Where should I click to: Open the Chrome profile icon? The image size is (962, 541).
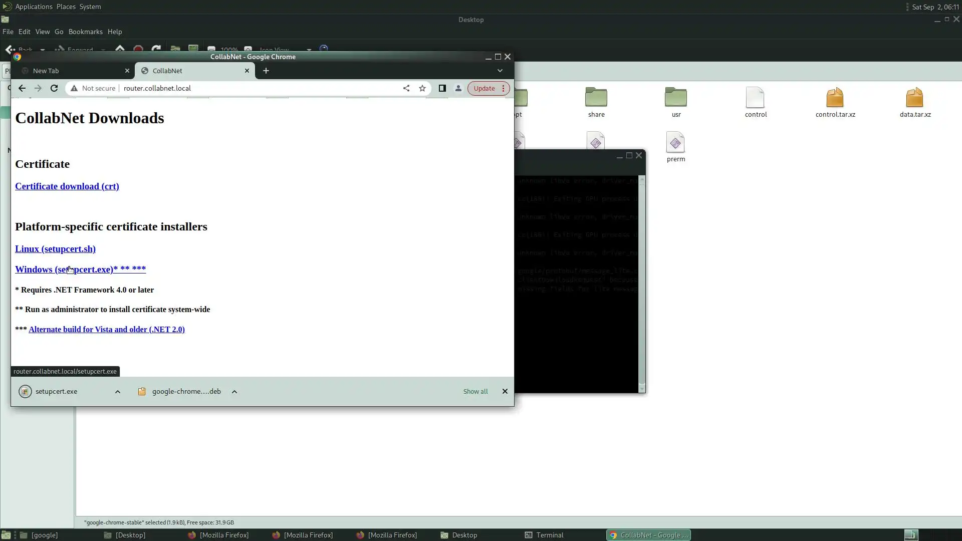(458, 88)
